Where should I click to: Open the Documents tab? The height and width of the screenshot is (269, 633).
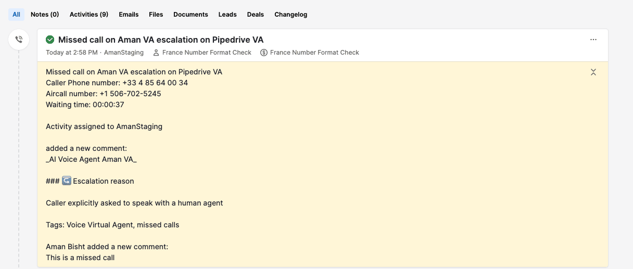191,15
